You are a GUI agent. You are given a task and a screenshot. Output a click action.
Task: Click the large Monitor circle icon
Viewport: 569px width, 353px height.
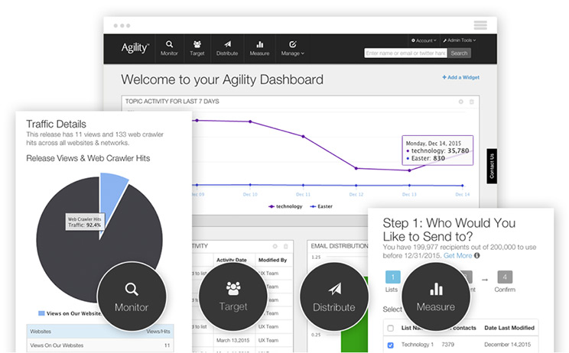[132, 296]
